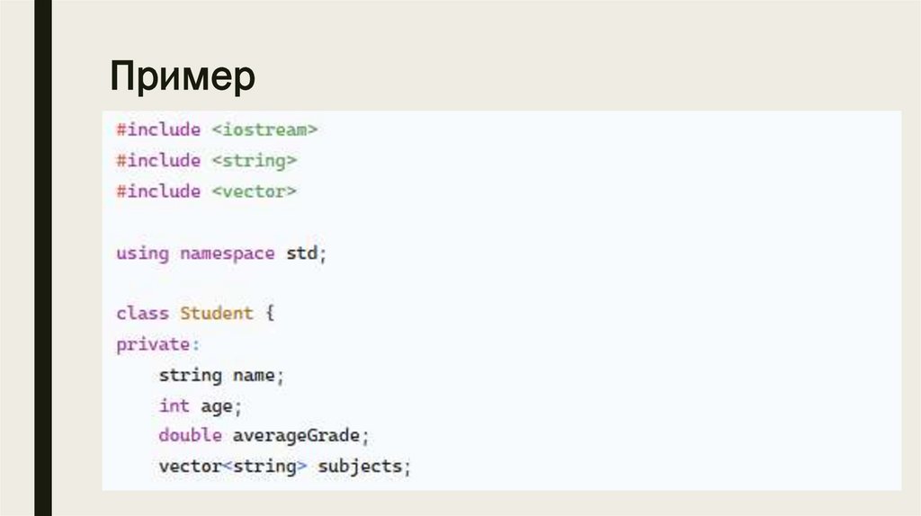This screenshot has width=921, height=516.
Task: Click the "name;" member variable
Action: tap(258, 375)
